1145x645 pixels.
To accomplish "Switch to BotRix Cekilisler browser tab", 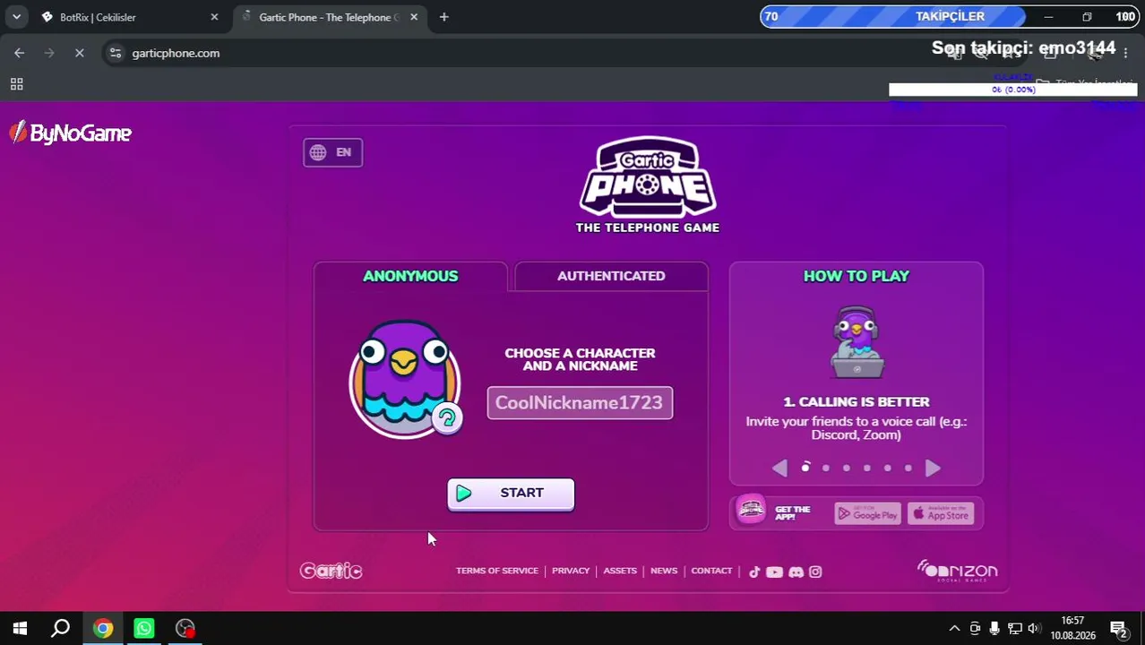I will tap(125, 17).
